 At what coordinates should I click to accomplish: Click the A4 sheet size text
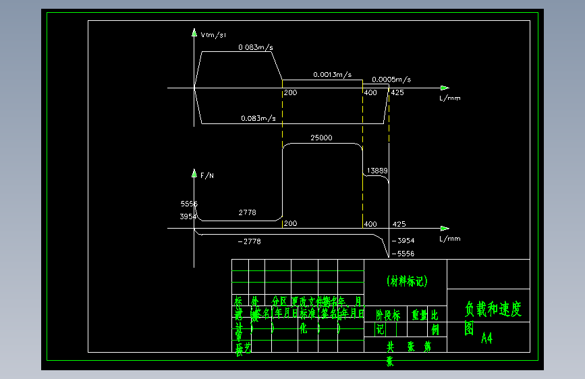coord(487,338)
